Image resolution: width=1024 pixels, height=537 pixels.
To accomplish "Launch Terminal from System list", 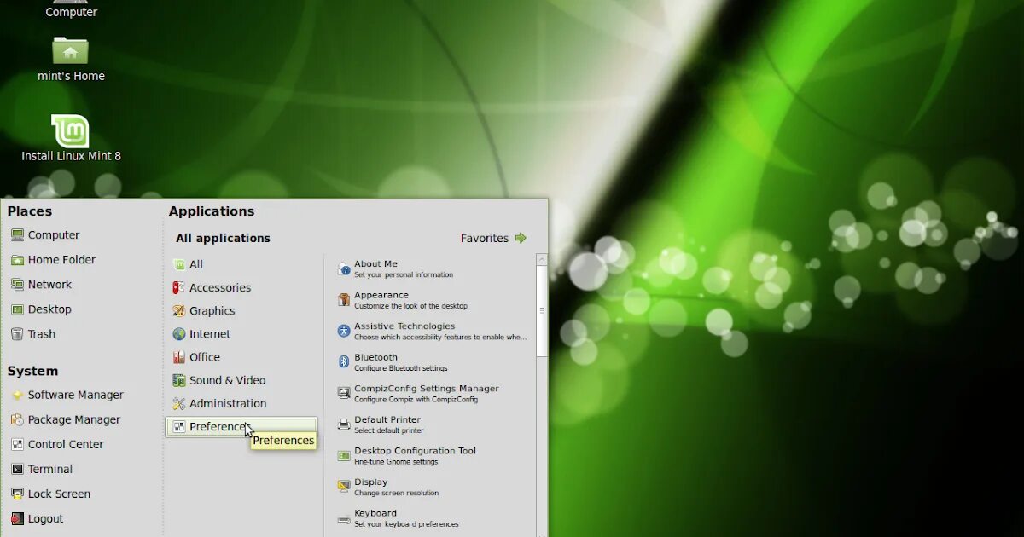I will [x=50, y=469].
